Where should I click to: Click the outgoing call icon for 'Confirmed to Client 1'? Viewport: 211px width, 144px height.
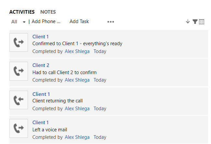tap(19, 43)
